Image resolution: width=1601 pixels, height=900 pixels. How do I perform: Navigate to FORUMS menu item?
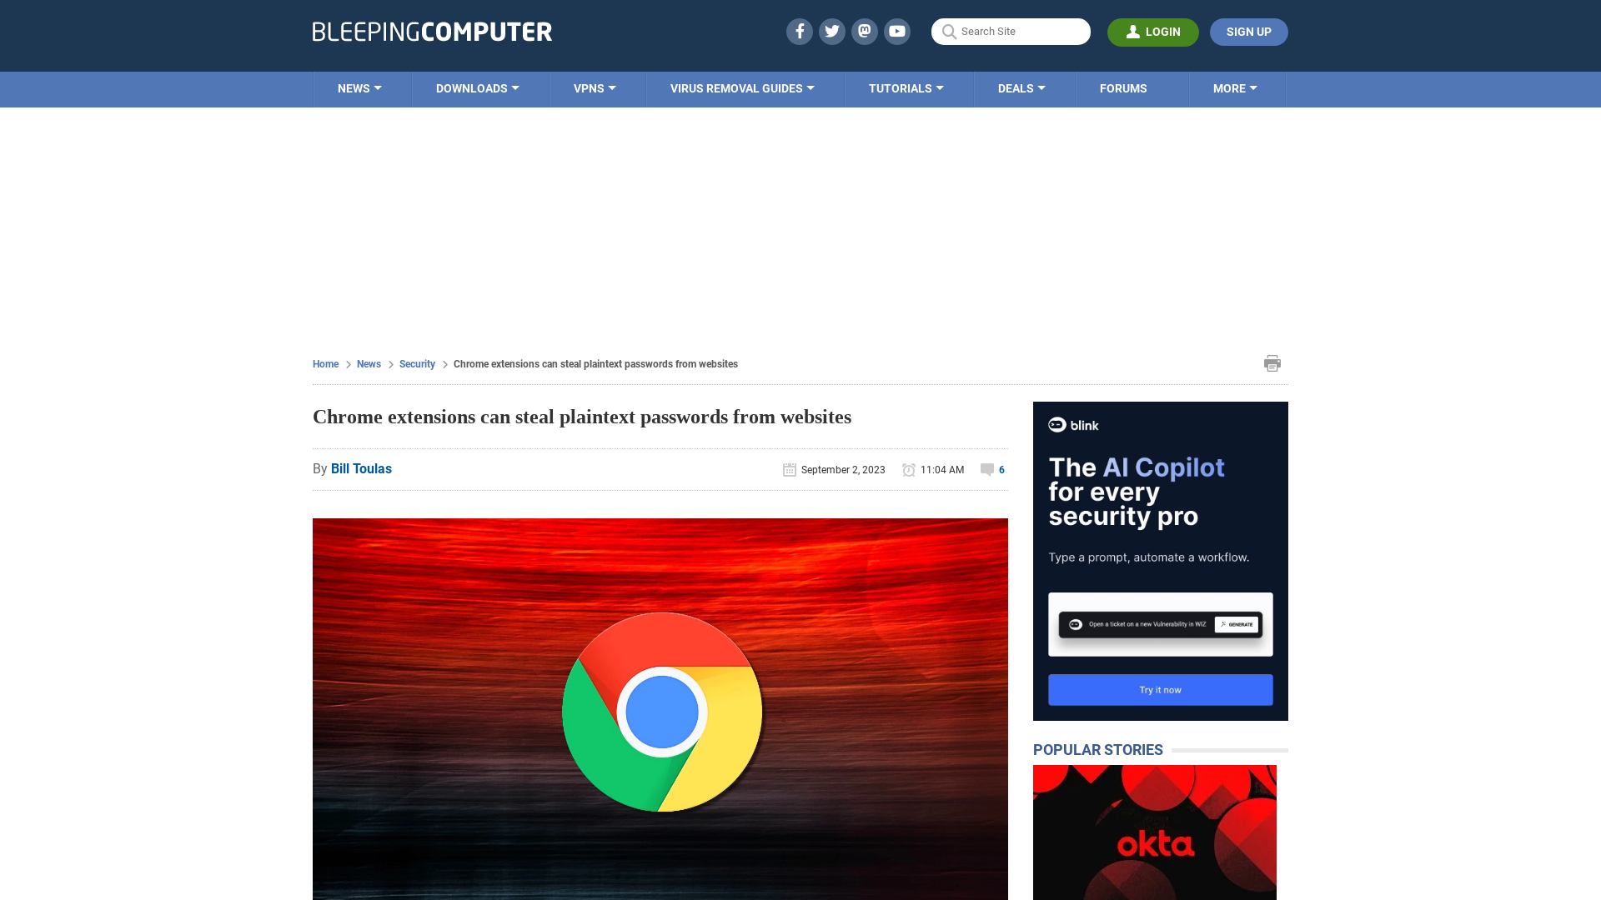(x=1122, y=87)
